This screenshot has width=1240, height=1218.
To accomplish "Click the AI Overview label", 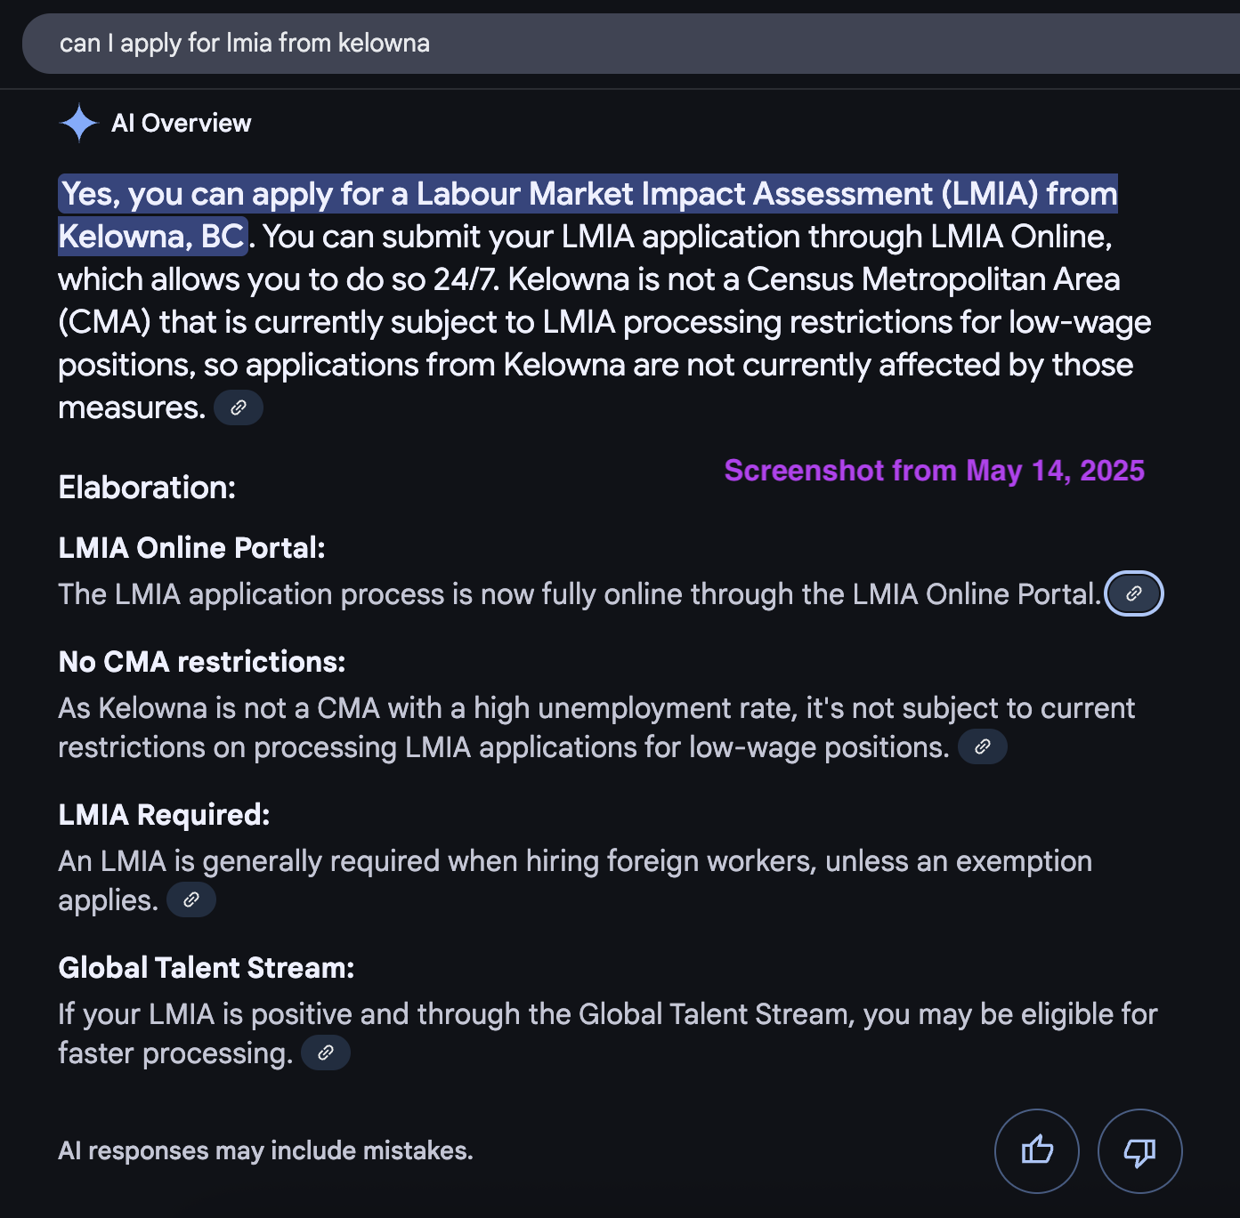I will tap(181, 123).
